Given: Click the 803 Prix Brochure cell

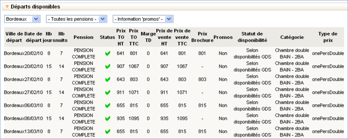Looking at the screenshot, I should click(202, 79).
